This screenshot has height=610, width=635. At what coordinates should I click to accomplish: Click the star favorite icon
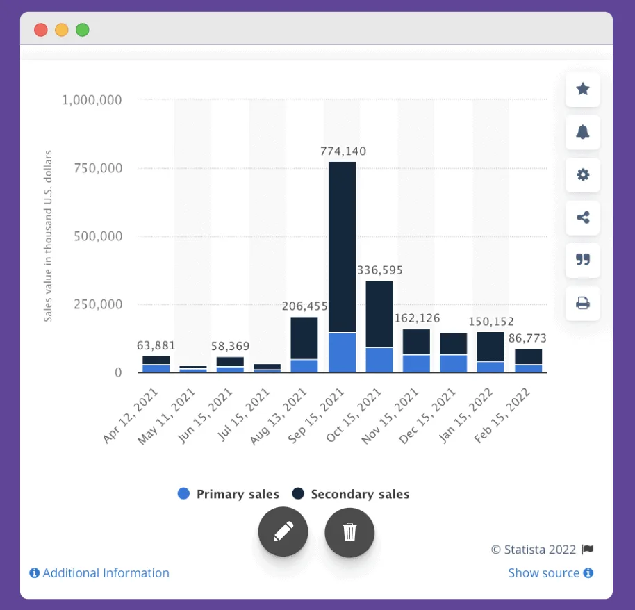pos(583,89)
